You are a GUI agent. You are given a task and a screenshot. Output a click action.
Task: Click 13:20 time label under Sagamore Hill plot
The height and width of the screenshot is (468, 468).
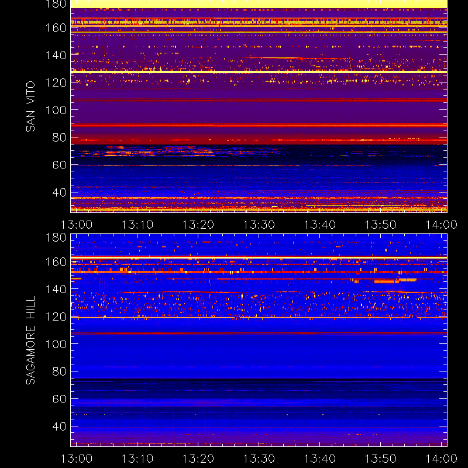tap(198, 459)
